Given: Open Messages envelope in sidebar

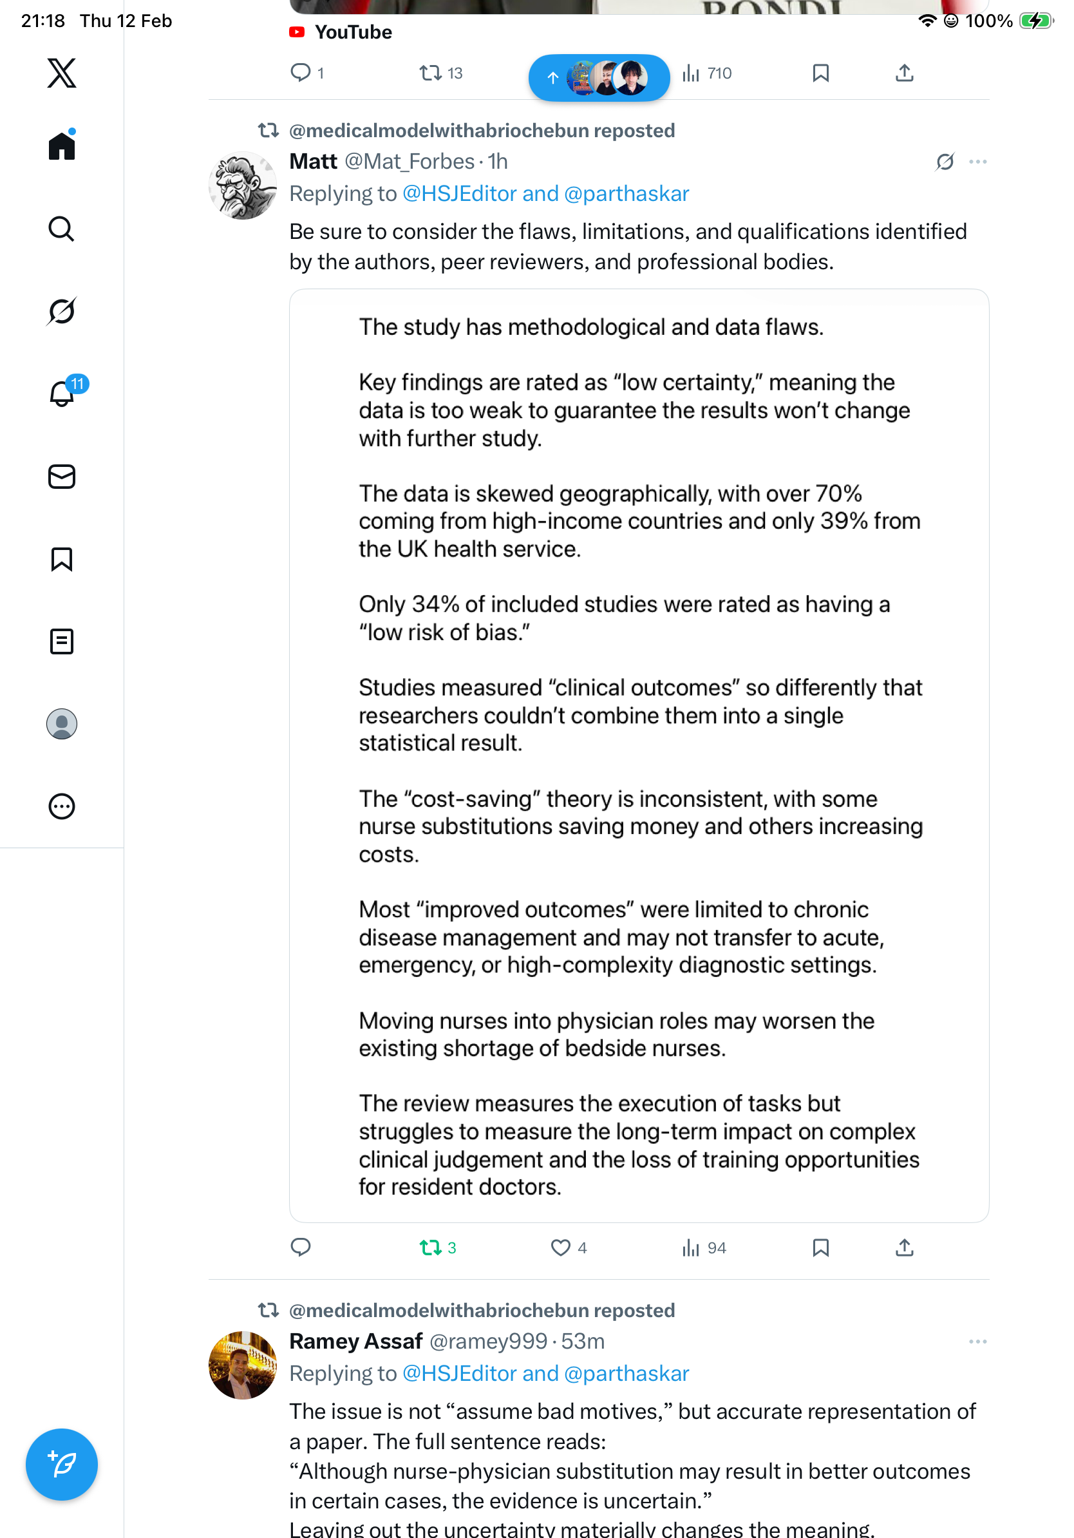Looking at the screenshot, I should click(62, 477).
